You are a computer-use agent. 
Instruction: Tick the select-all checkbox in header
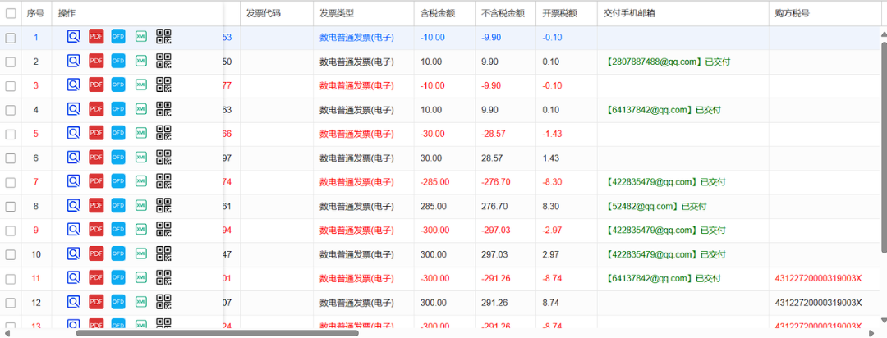(11, 13)
